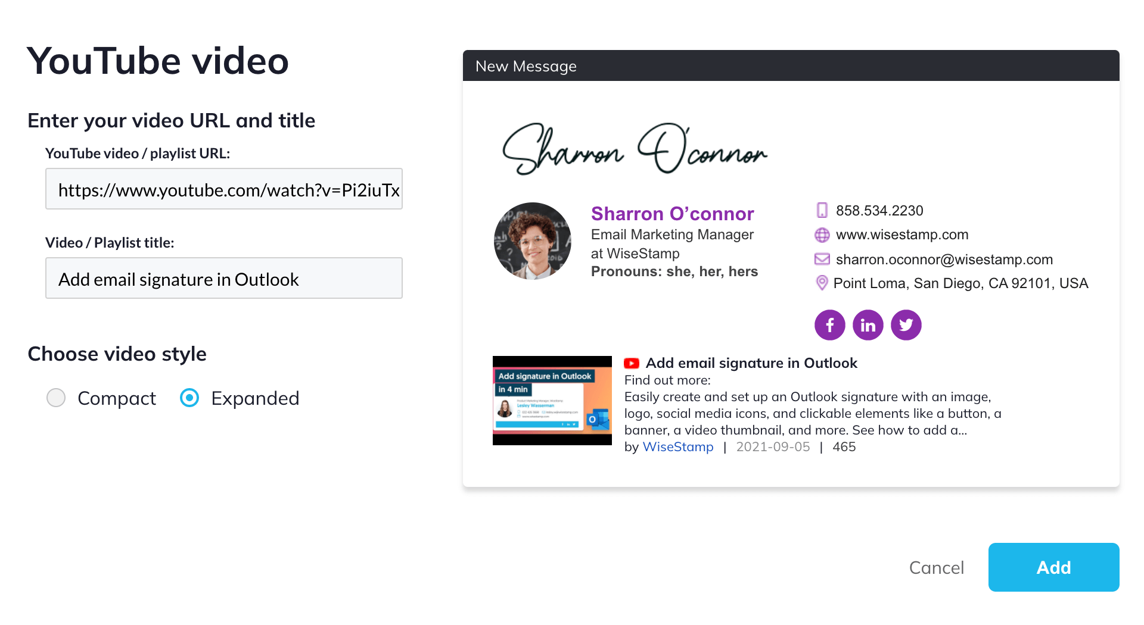The image size is (1144, 625).
Task: Click Cancel to dismiss dialog
Action: [936, 567]
